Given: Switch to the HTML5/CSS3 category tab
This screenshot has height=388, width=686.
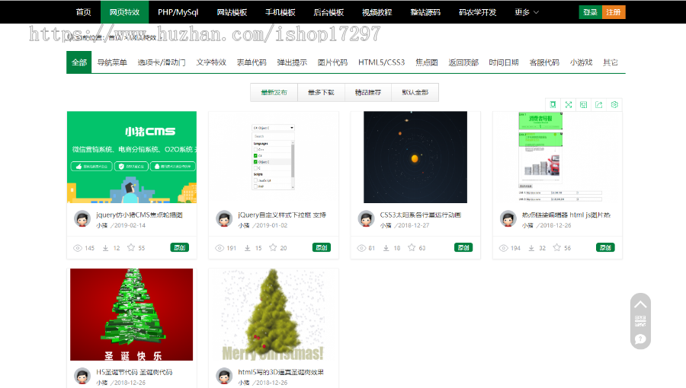Looking at the screenshot, I should pos(381,62).
